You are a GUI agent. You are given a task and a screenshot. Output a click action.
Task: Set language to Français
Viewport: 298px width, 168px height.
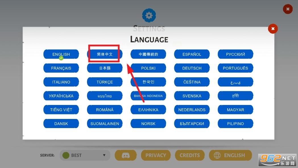(61, 68)
